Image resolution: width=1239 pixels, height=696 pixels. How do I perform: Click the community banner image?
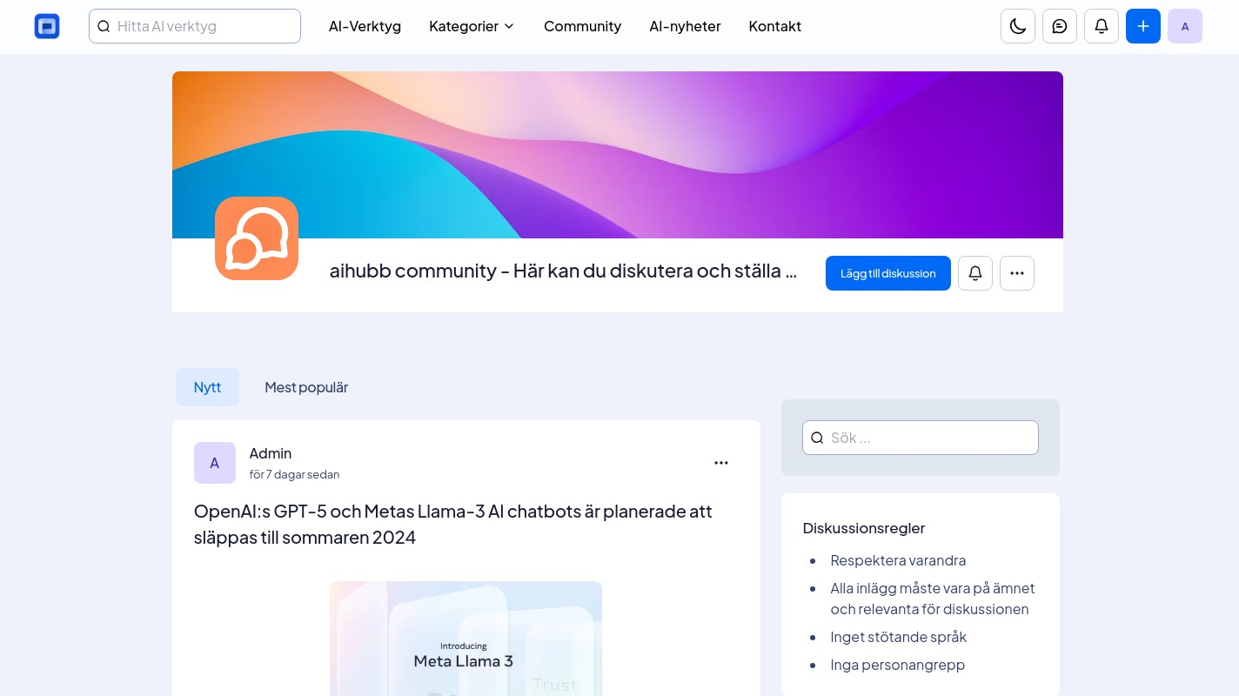click(618, 155)
